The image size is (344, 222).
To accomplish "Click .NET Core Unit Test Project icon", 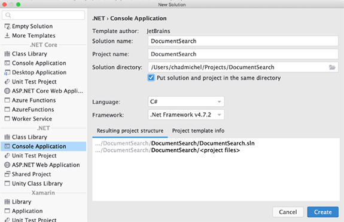I will coord(7,82).
